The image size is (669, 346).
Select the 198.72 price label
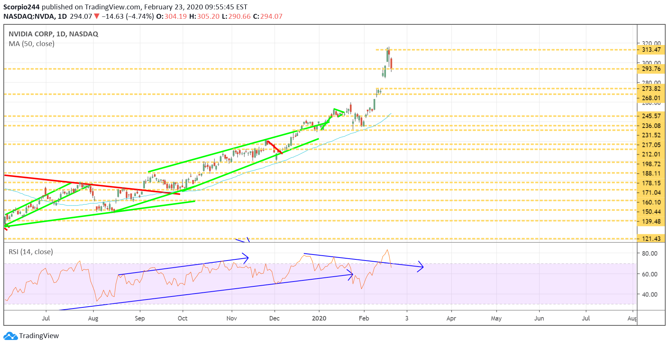pos(651,164)
